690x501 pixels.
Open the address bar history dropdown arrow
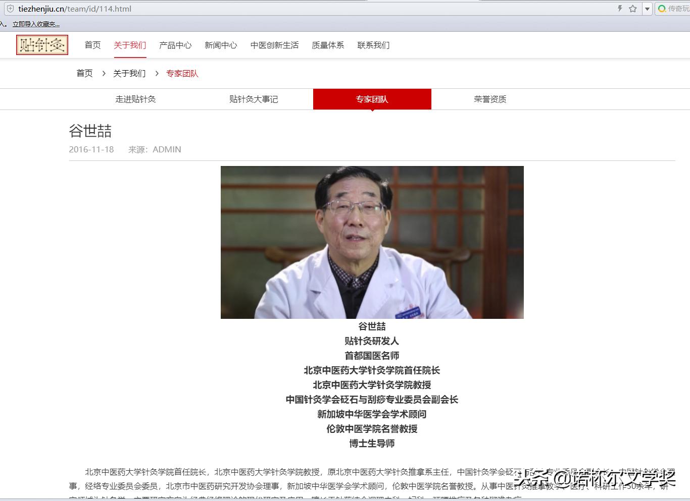647,9
